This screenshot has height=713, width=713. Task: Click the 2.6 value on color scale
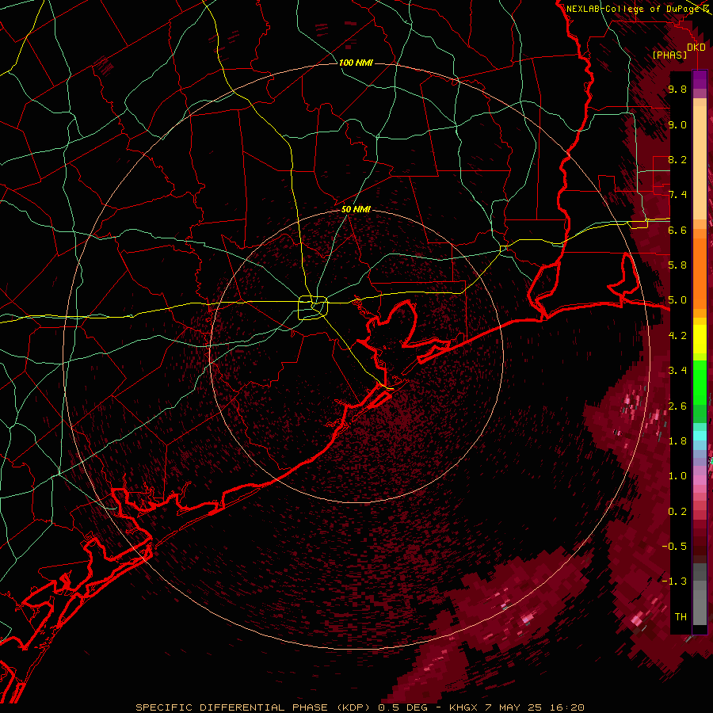[677, 406]
